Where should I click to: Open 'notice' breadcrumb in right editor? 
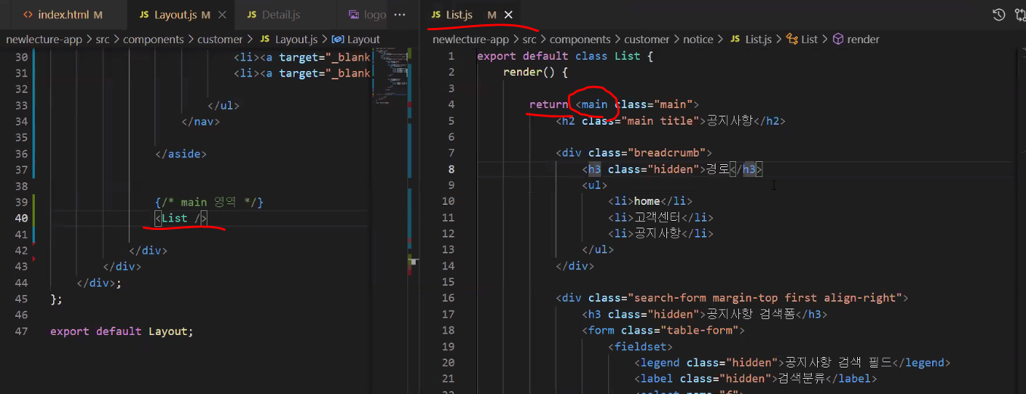point(698,39)
